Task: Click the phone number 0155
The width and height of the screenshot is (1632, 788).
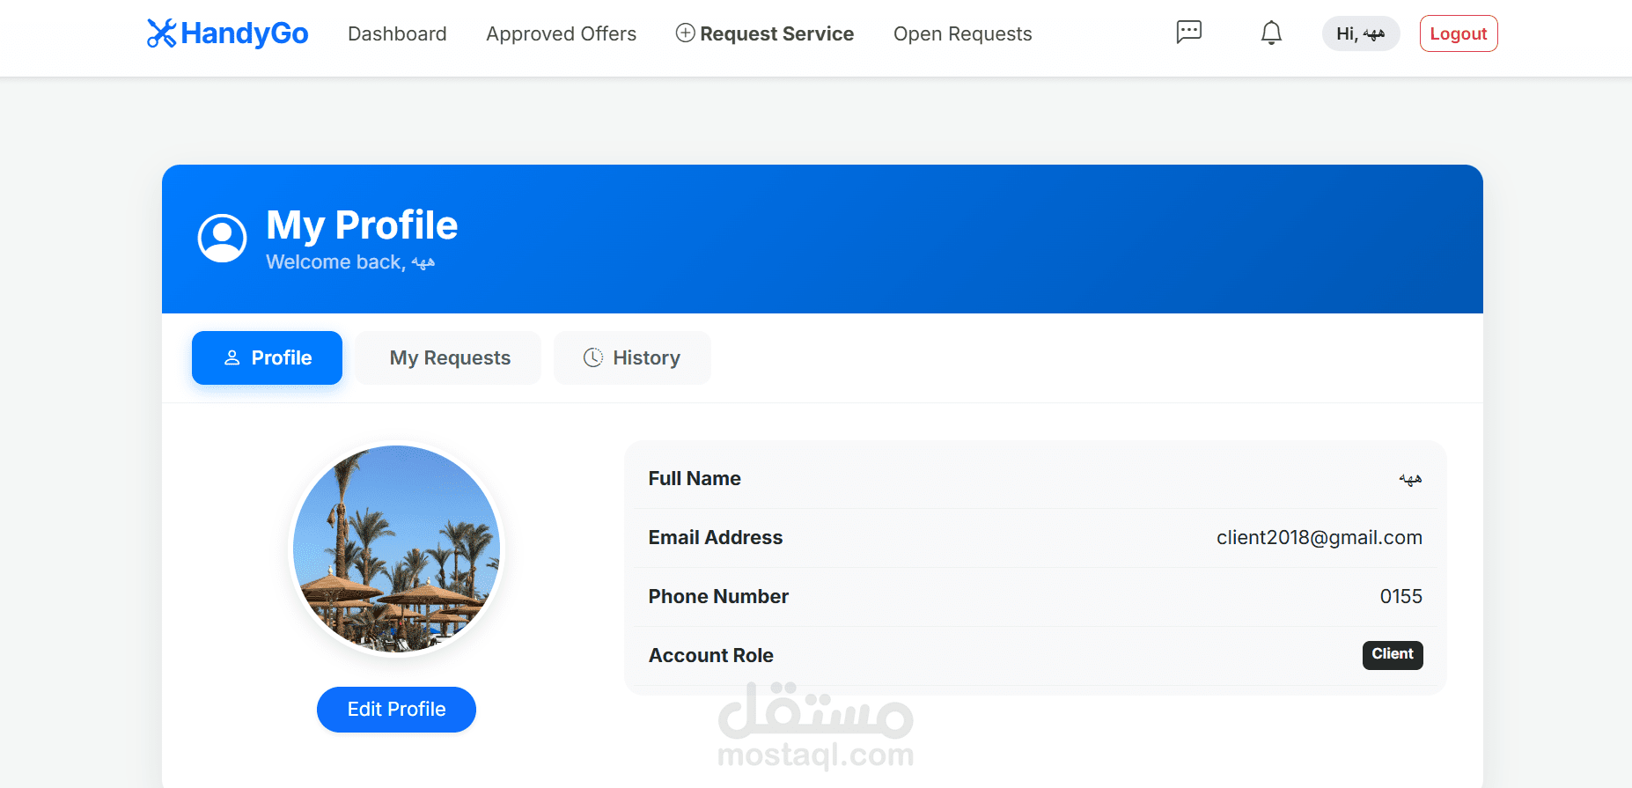Action: [x=1401, y=596]
